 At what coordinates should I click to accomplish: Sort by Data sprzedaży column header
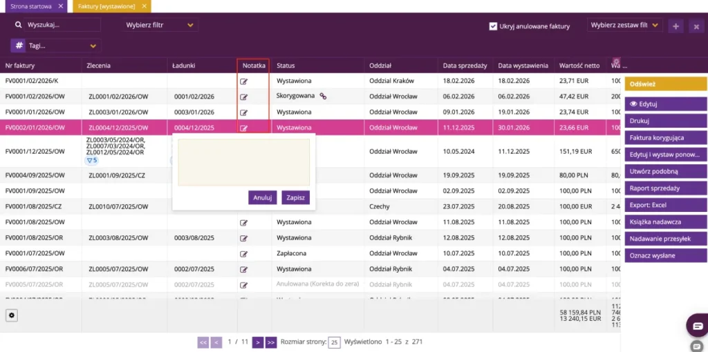465,66
